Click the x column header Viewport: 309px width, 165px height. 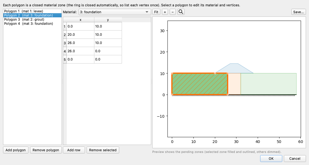pos(80,20)
